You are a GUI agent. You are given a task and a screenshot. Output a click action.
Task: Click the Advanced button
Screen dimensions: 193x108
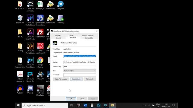pyautogui.click(x=90, y=79)
